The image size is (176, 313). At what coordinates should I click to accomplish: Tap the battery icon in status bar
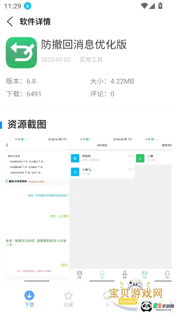coord(160,5)
